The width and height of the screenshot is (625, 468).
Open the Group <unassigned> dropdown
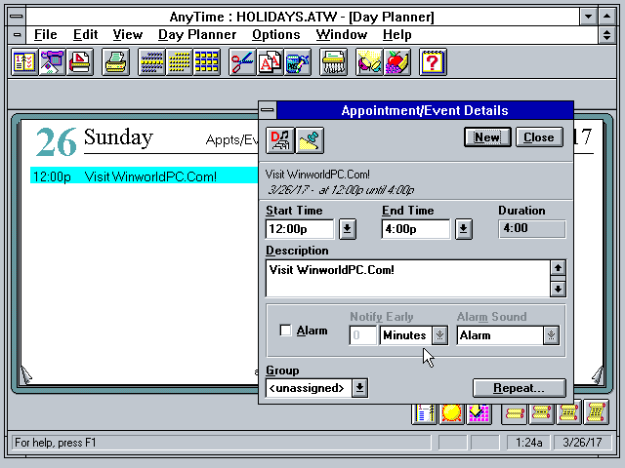(359, 388)
